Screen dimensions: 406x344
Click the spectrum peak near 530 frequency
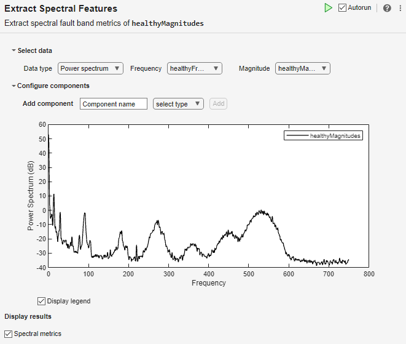click(x=262, y=211)
